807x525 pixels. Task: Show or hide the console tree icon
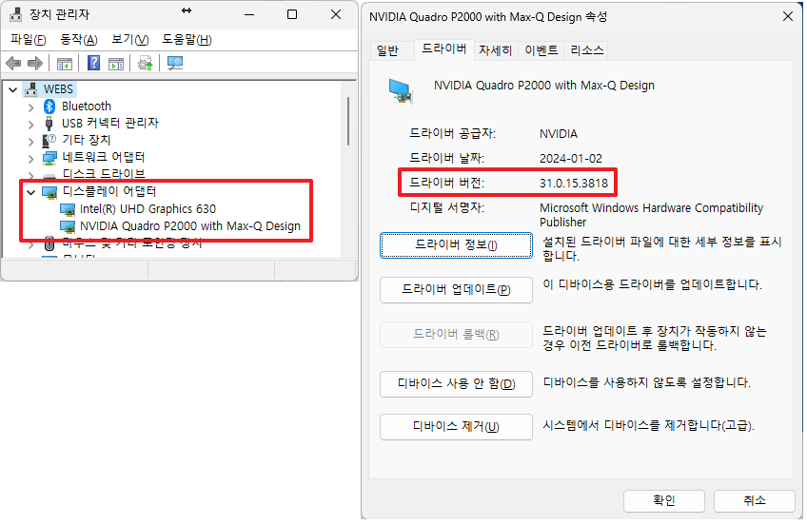pos(65,64)
